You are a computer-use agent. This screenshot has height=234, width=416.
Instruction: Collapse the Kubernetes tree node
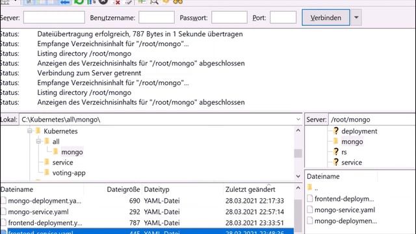(30, 131)
